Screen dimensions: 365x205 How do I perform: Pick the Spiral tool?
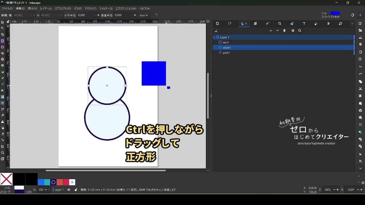3,65
